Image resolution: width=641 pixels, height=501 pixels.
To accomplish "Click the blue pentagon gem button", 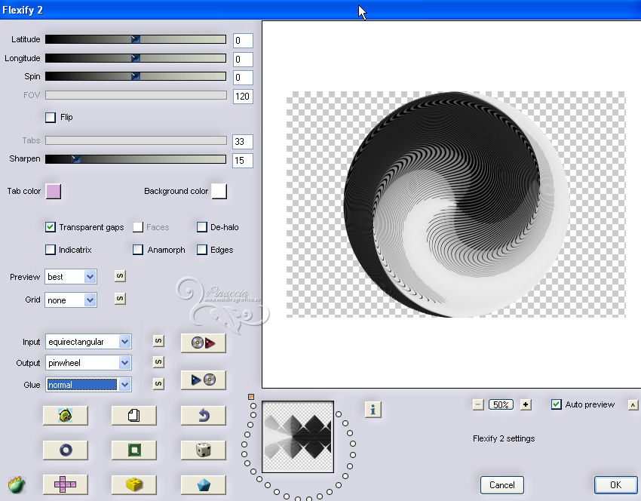I will click(x=203, y=484).
